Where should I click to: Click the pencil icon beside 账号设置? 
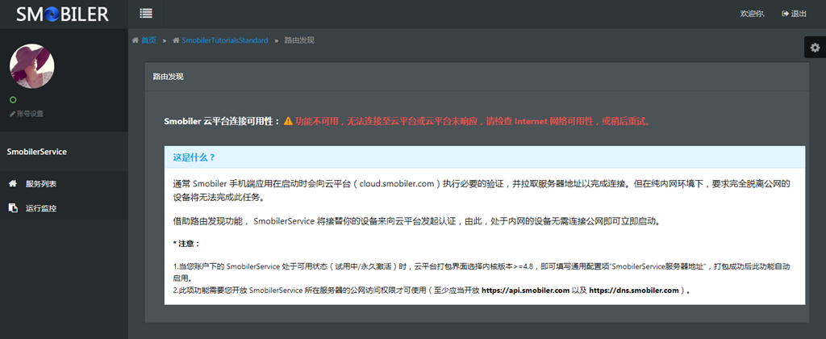click(x=12, y=114)
